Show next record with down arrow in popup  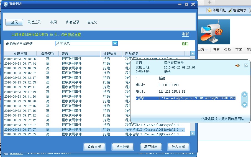pos(244,105)
